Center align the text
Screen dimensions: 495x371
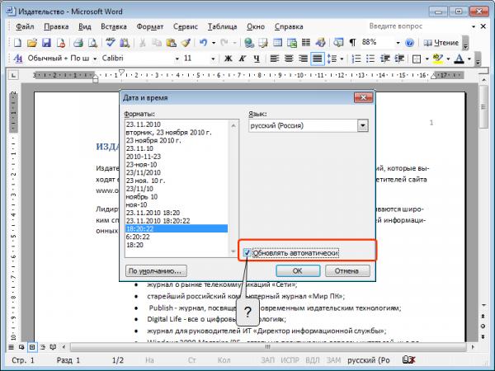289,59
